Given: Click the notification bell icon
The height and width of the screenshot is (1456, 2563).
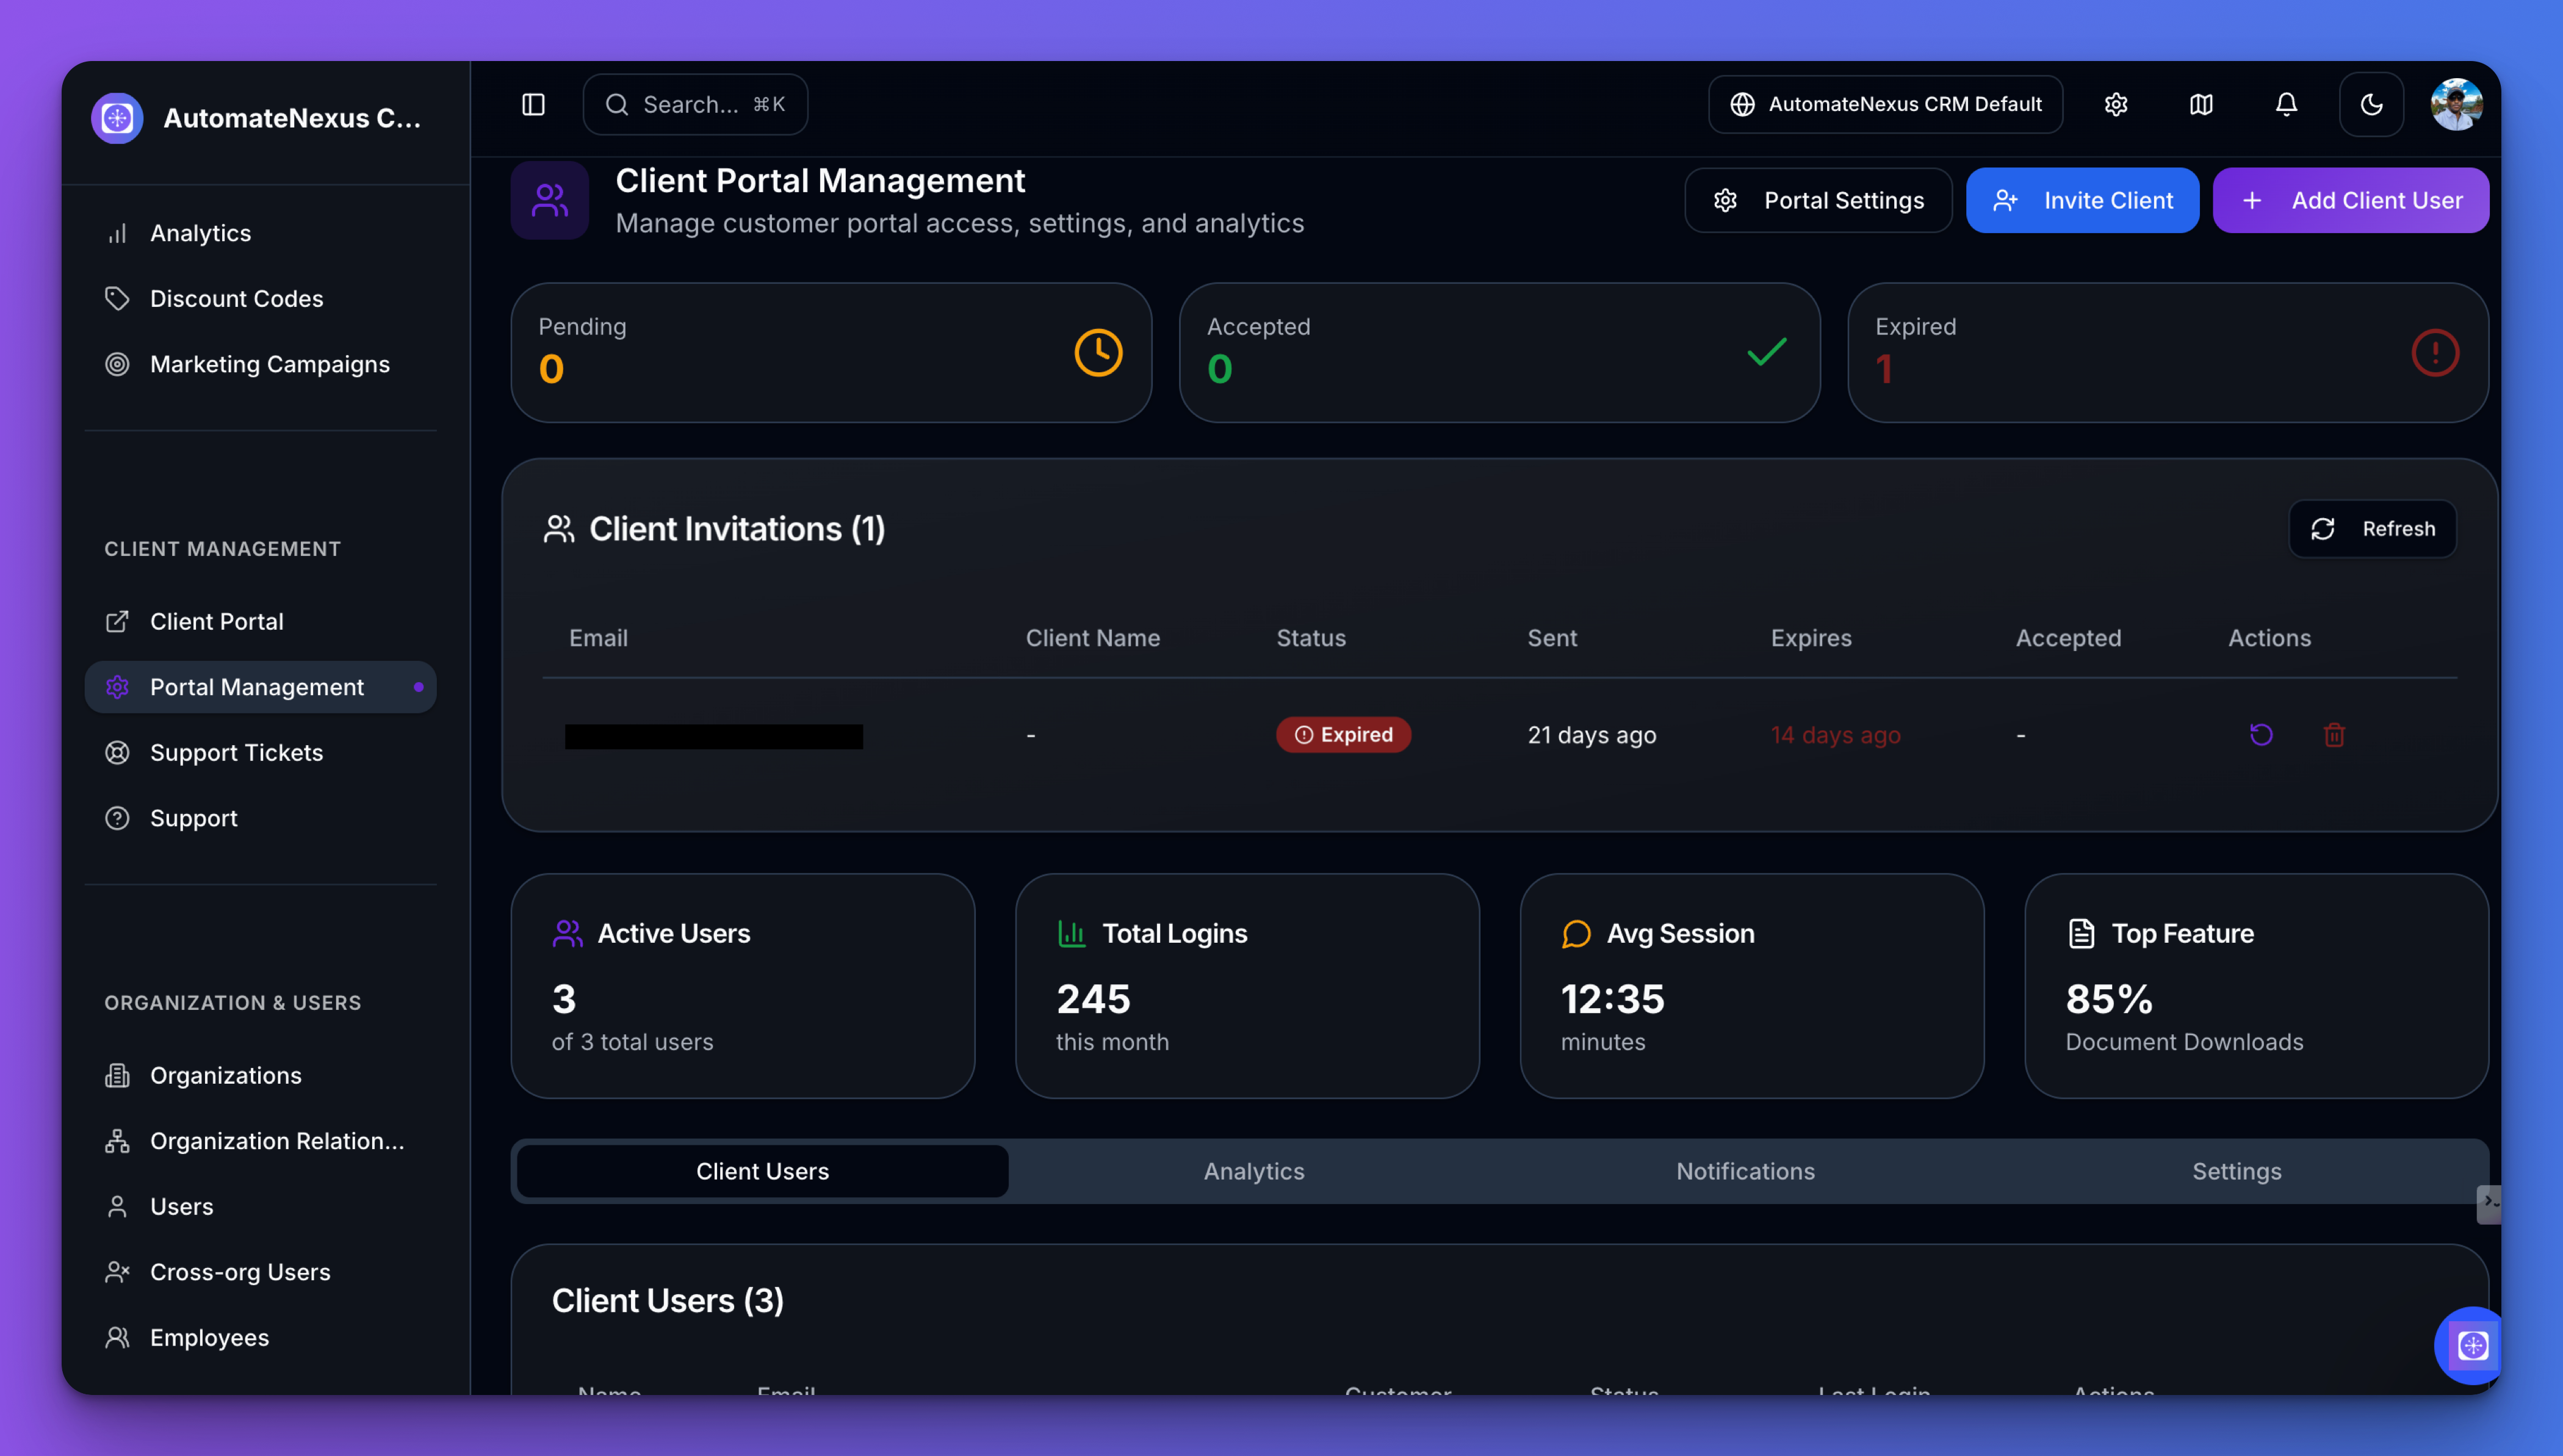Looking at the screenshot, I should click(x=2286, y=104).
